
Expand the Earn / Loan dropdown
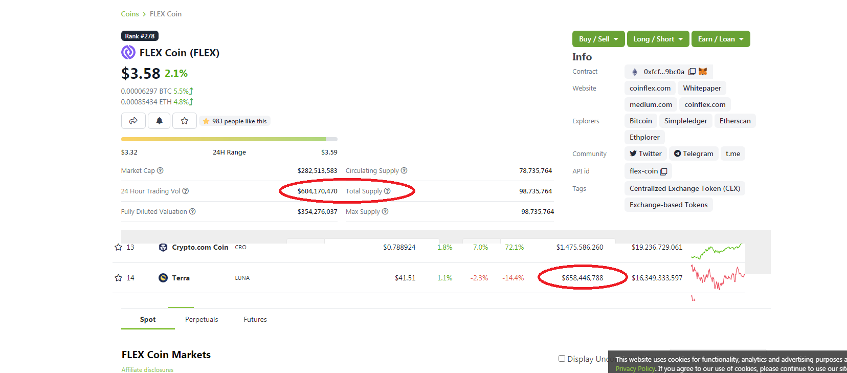721,39
